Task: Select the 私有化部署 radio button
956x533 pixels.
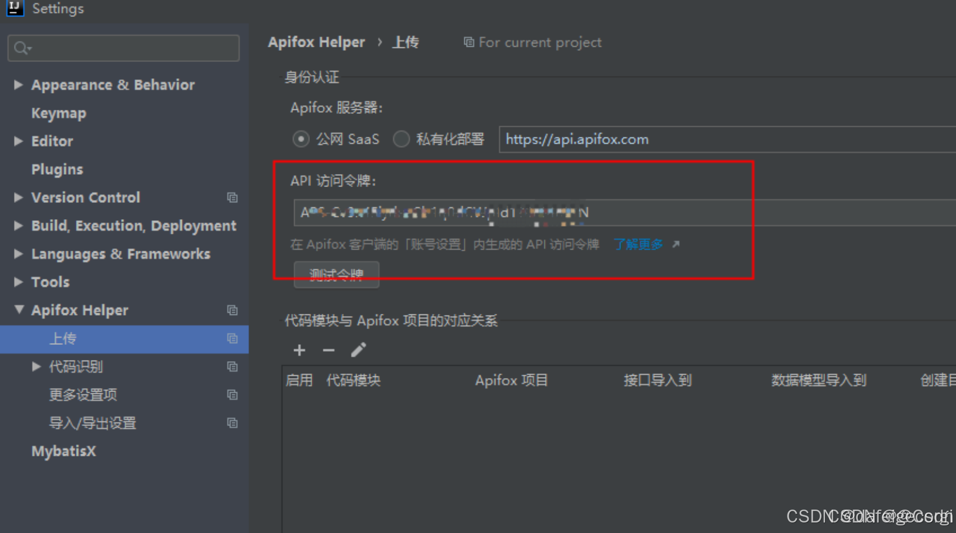Action: pos(401,139)
